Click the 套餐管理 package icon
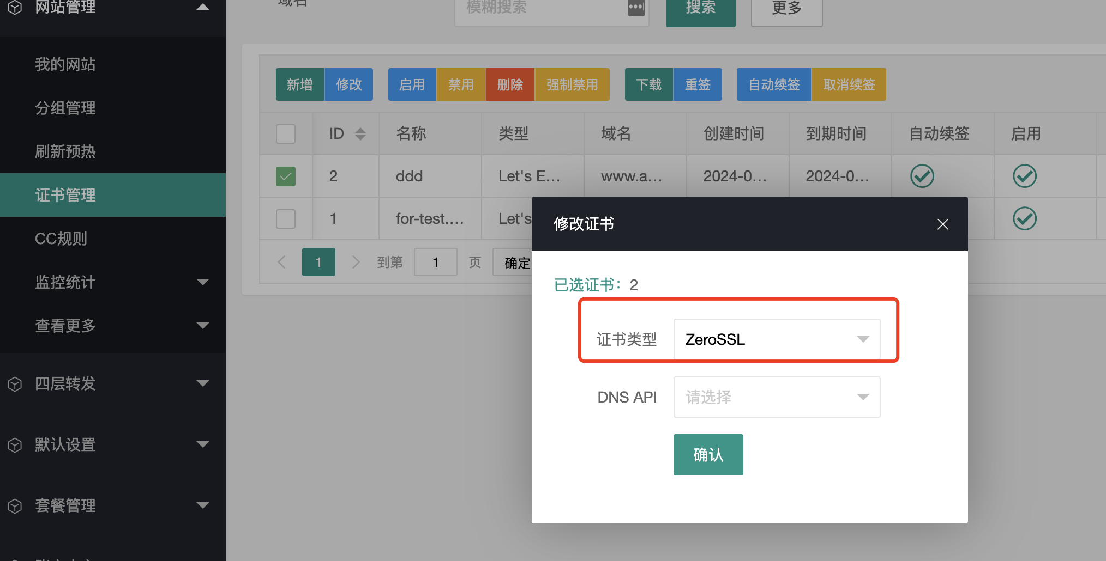Viewport: 1106px width, 561px height. (x=15, y=505)
